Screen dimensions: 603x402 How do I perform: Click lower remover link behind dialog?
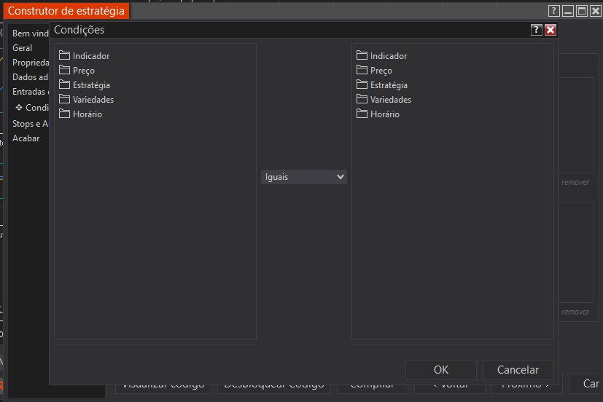[575, 312]
